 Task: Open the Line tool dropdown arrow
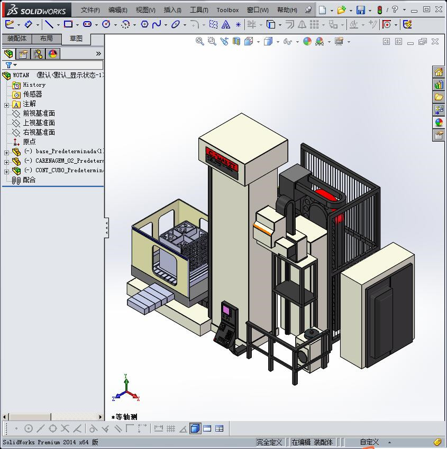coord(59,25)
